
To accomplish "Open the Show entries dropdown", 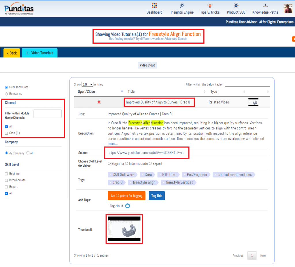I will 88,84.
